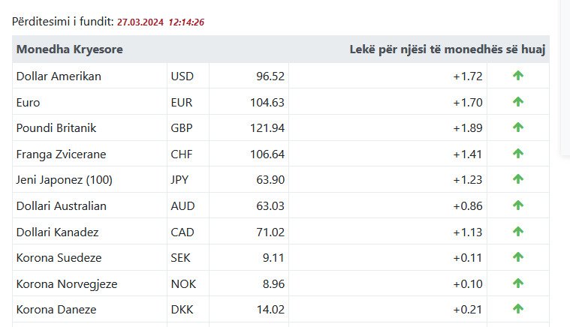Click the Korona Norvegjeze green arrow
570x327 pixels.
(517, 283)
